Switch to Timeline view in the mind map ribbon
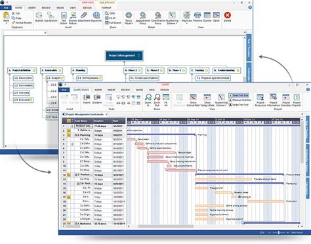 197,17
